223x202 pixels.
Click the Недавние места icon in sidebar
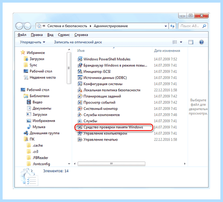click(26, 77)
